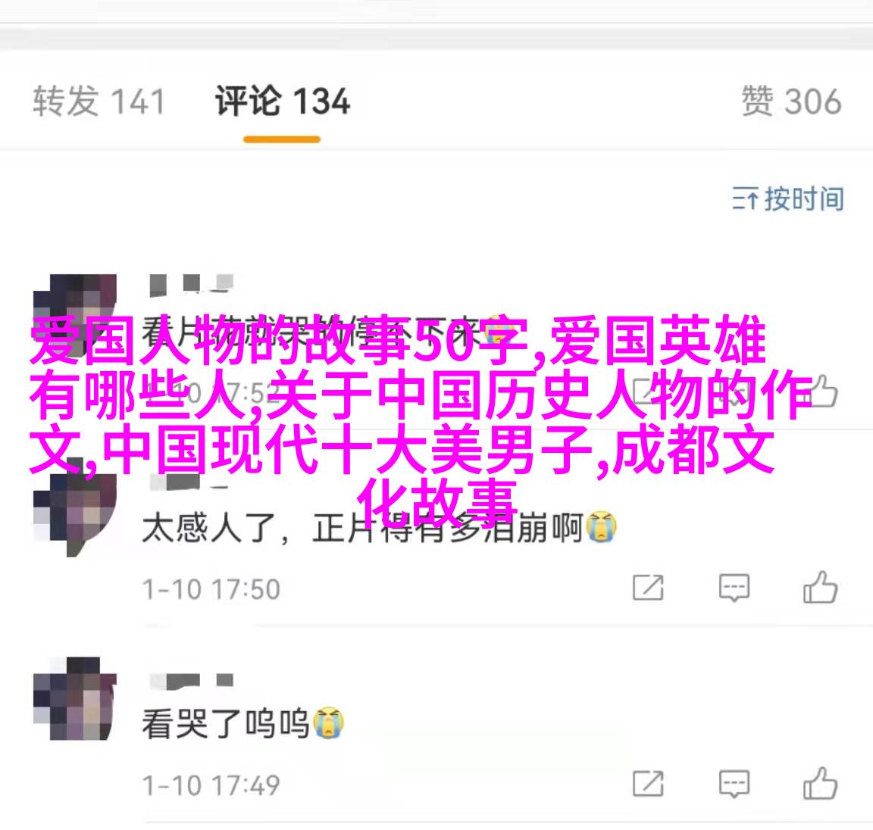Repost the 太感人了 comment via share icon
Screen dimensions: 873x830
pyautogui.click(x=648, y=588)
